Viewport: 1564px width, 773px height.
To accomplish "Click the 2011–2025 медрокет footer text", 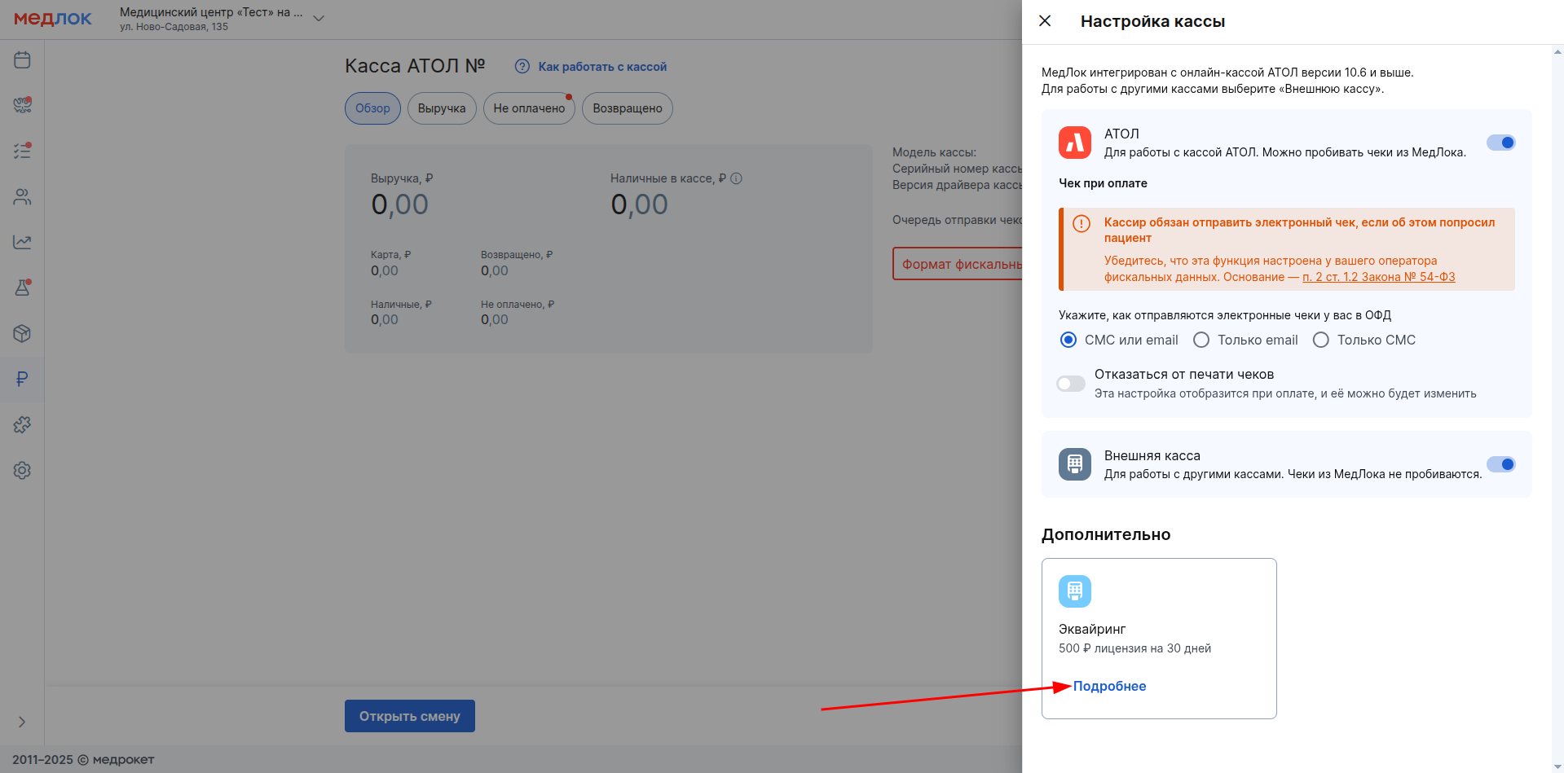I will pos(83,760).
